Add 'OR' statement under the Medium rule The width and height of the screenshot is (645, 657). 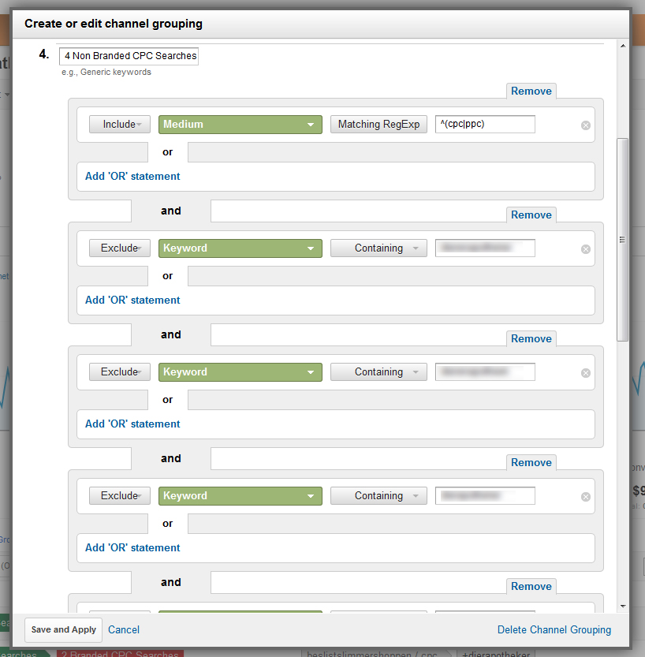132,177
